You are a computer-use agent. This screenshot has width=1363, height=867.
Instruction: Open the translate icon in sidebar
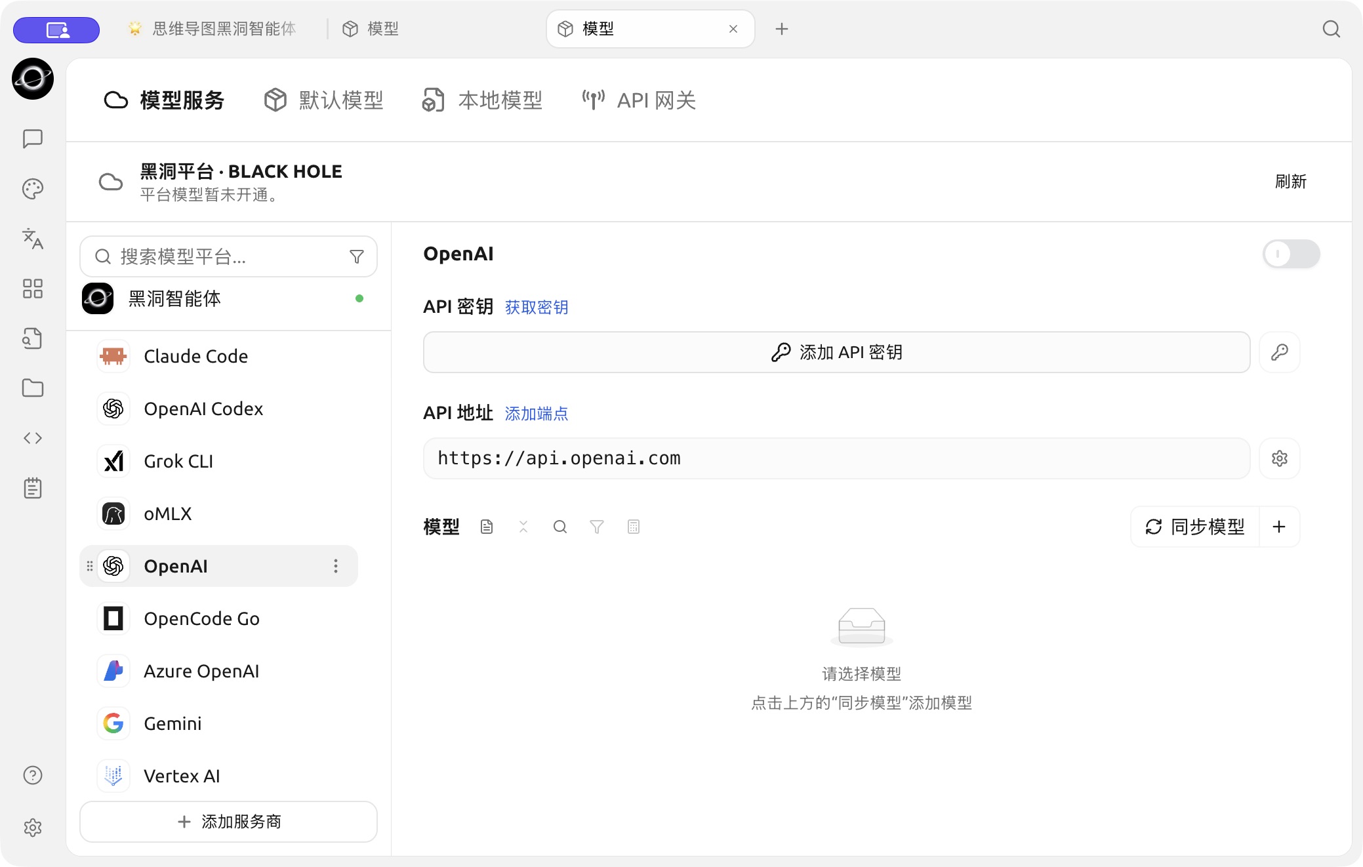pos(33,239)
